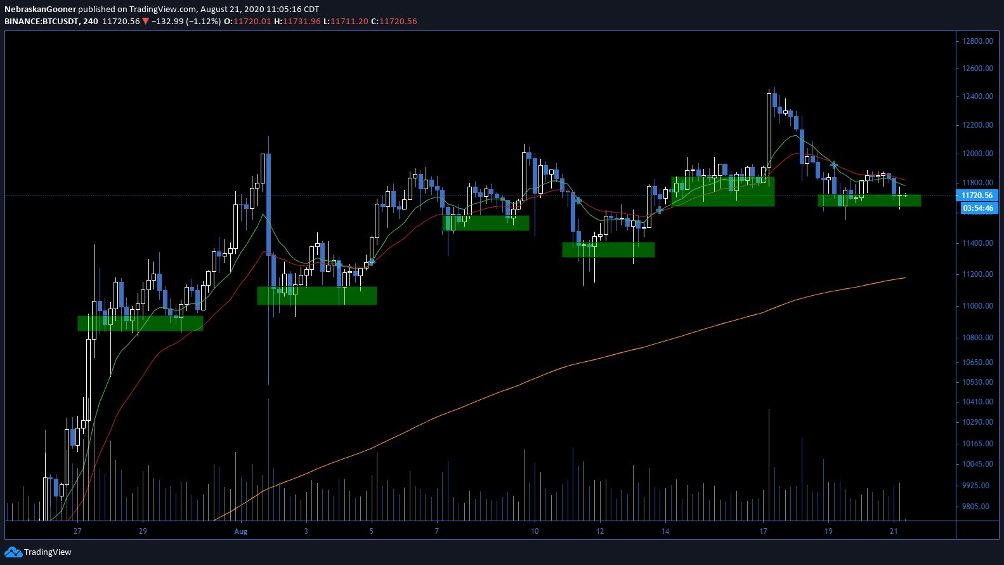Image resolution: width=1004 pixels, height=565 pixels.
Task: Open the NebraskanGooner author name
Action: [40, 9]
